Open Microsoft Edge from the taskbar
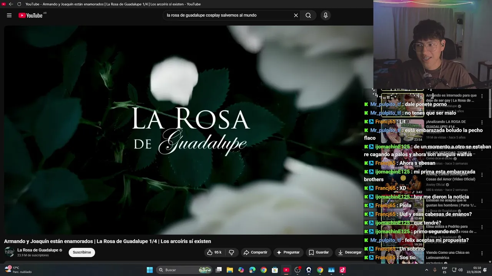The height and width of the screenshot is (276, 492). [252, 270]
